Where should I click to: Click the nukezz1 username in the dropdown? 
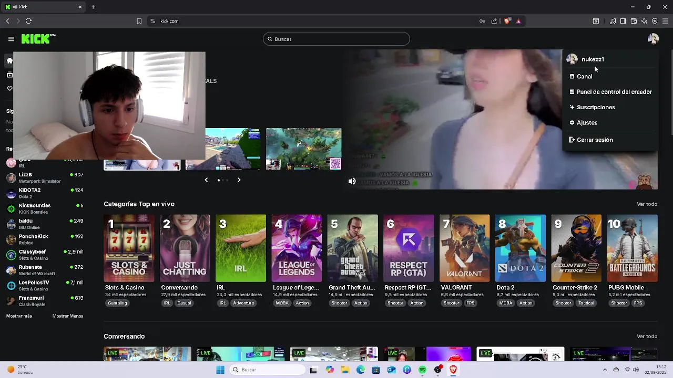593,59
